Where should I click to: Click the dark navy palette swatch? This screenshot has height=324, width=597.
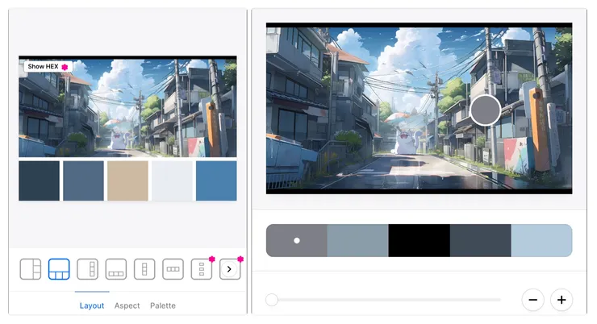40,181
